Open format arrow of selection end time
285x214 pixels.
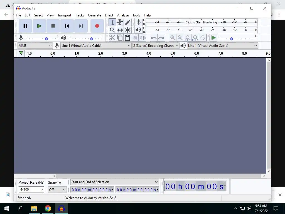click(x=158, y=189)
